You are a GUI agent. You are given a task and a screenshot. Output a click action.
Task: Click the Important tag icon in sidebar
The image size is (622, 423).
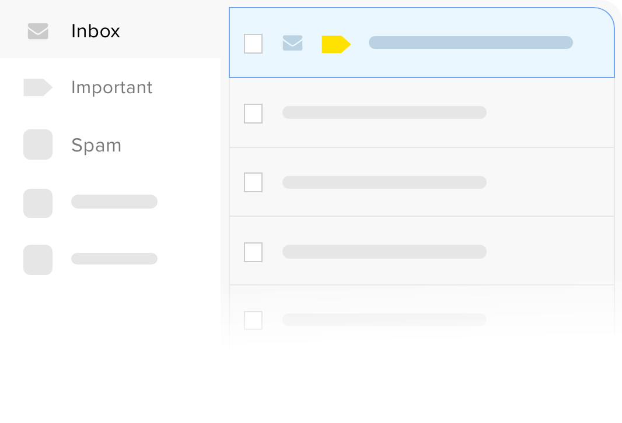pyautogui.click(x=38, y=87)
